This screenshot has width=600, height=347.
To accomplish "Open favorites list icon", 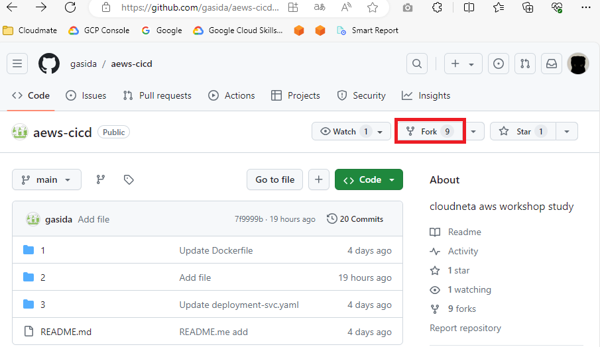I will pos(498,7).
